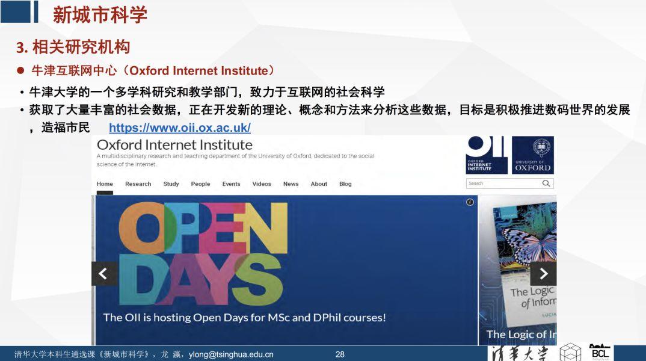646x361 pixels.
Task: Click the bottom carousel caption "The Logic of In"
Action: (x=521, y=334)
